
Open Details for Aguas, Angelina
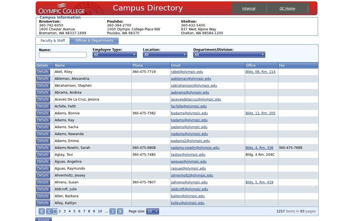[43, 162]
